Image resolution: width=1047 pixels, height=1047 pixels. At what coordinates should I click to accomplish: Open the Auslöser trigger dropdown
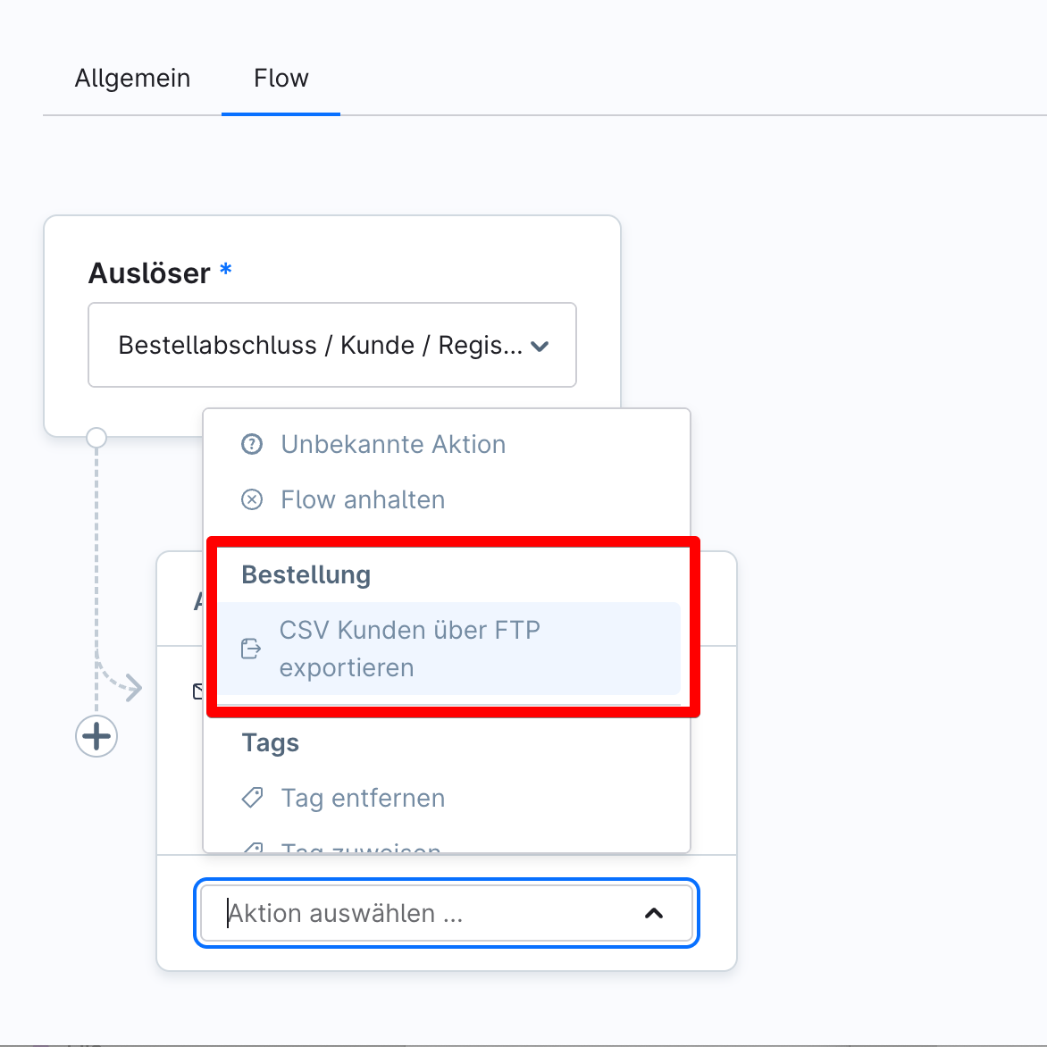331,345
